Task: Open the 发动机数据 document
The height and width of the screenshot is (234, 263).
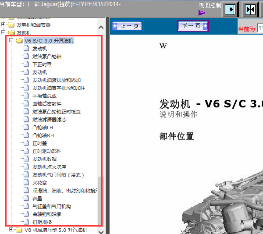Action: point(44,159)
